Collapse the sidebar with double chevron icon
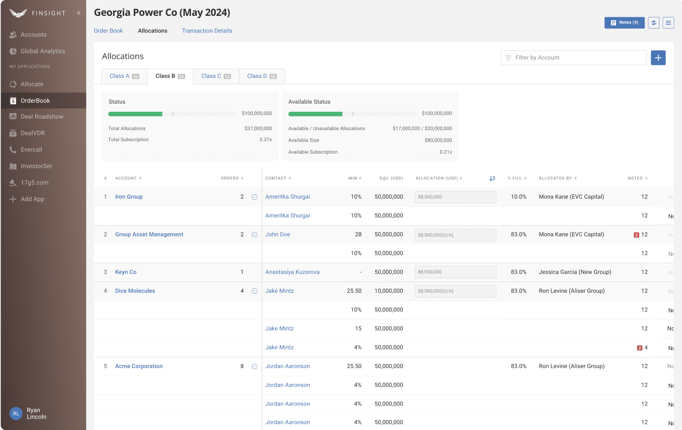The height and width of the screenshot is (430, 682). point(78,13)
